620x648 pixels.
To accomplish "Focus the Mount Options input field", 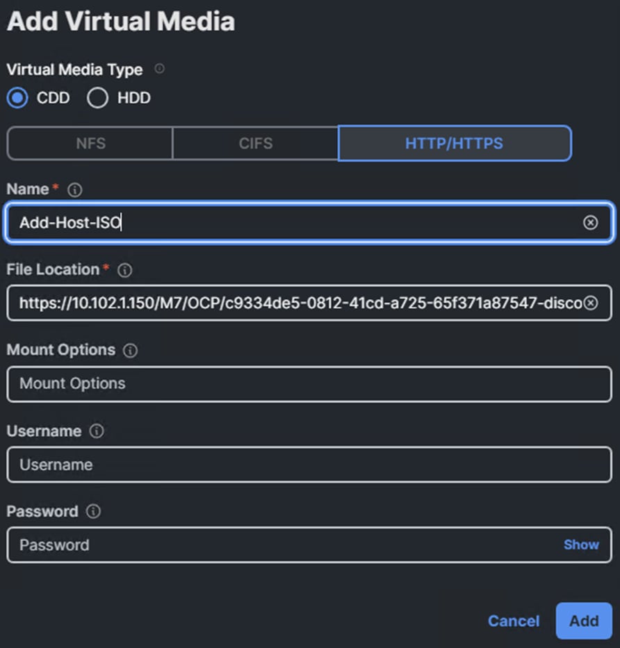I will click(309, 383).
